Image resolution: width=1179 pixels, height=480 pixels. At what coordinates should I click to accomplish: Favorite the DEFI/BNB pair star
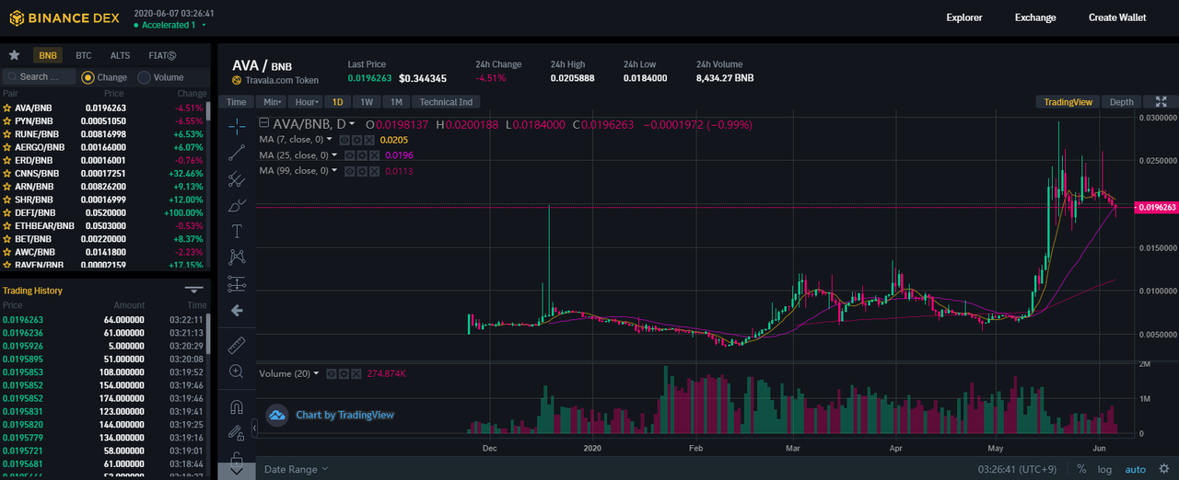coord(6,212)
